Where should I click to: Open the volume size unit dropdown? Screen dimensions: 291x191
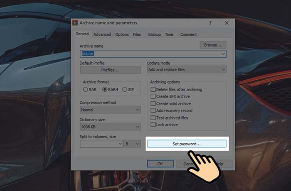(133, 144)
